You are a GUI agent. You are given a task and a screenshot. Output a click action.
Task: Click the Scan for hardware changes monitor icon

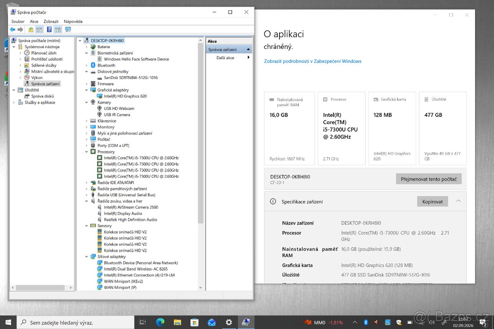click(x=68, y=30)
